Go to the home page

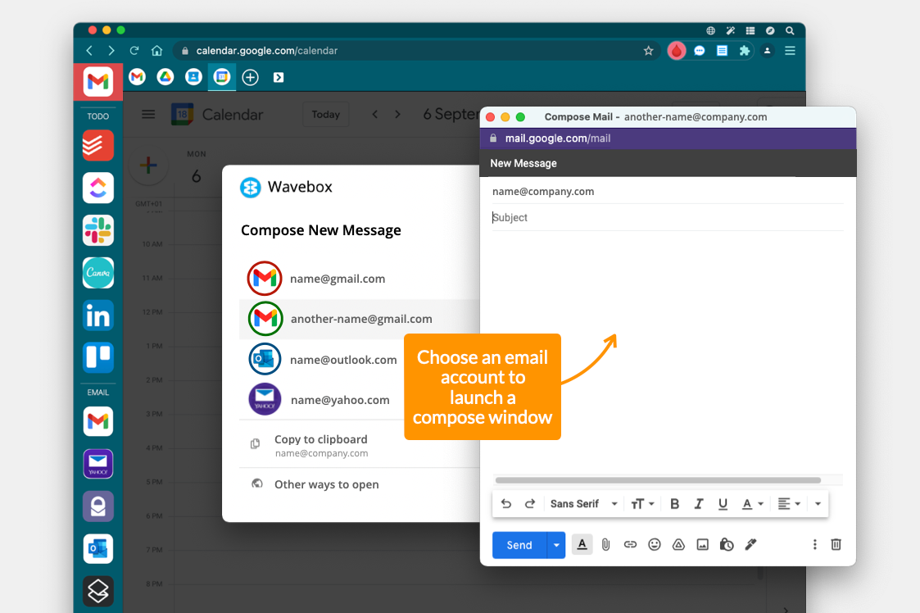156,51
